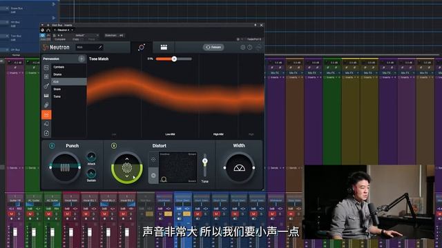Select the guitar instrument category icon

point(46,86)
